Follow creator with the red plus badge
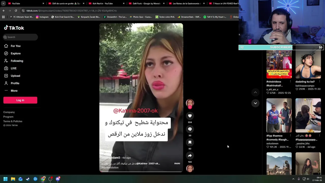325x183 pixels. click(x=190, y=107)
